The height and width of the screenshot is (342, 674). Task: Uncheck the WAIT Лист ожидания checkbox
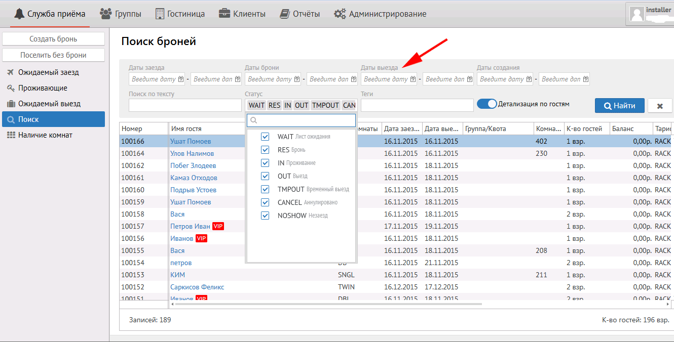coord(265,137)
